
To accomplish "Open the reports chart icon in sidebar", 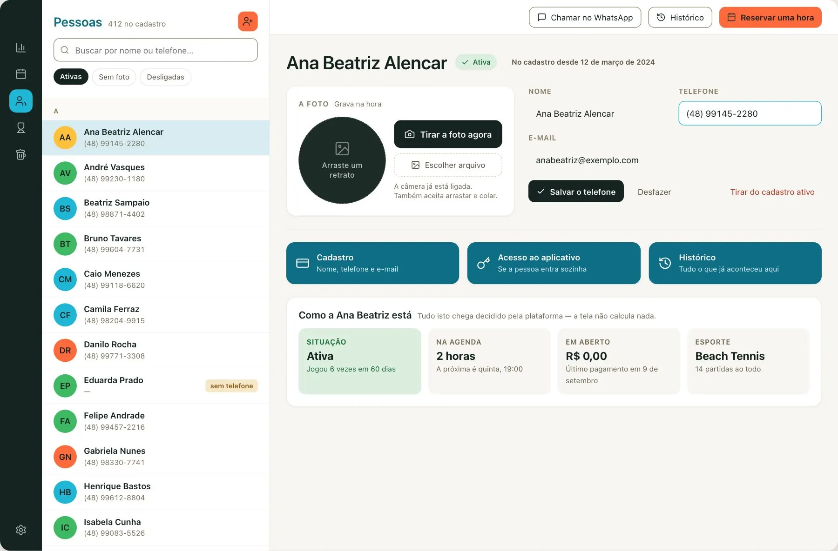I will (x=21, y=47).
